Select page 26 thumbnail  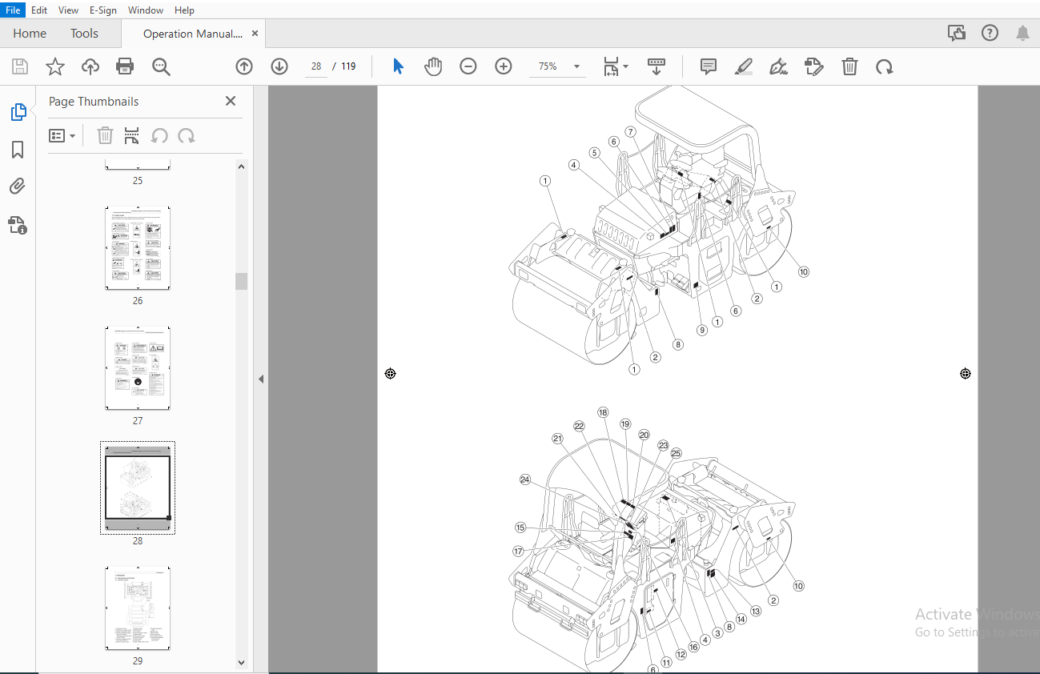138,247
